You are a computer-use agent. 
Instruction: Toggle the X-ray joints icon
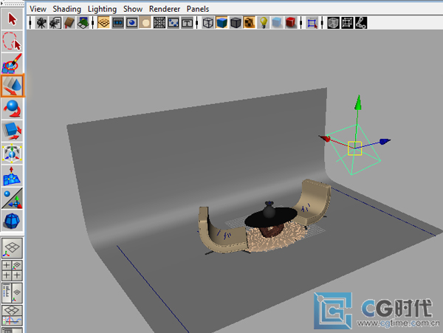pyautogui.click(x=361, y=23)
